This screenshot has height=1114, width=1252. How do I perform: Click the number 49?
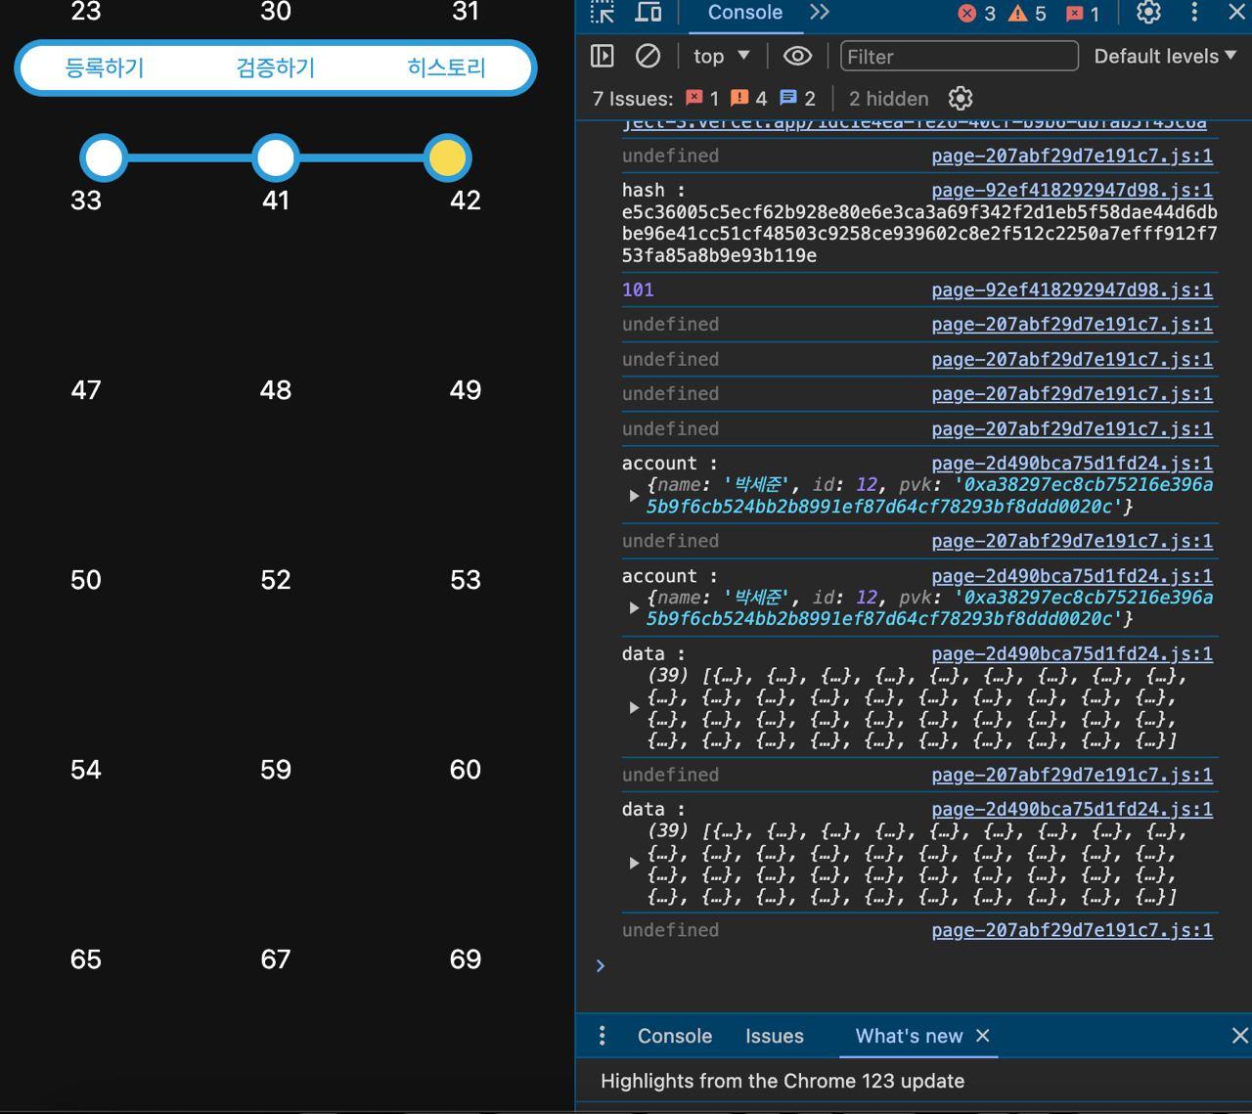coord(466,390)
